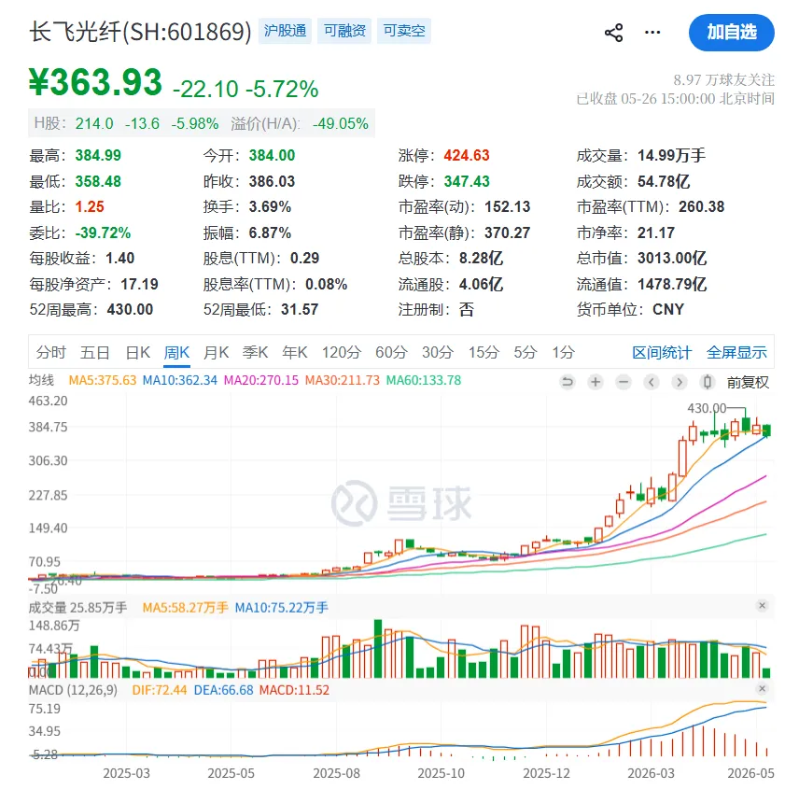Click the 沪股通 tag
799x789 pixels.
point(285,31)
